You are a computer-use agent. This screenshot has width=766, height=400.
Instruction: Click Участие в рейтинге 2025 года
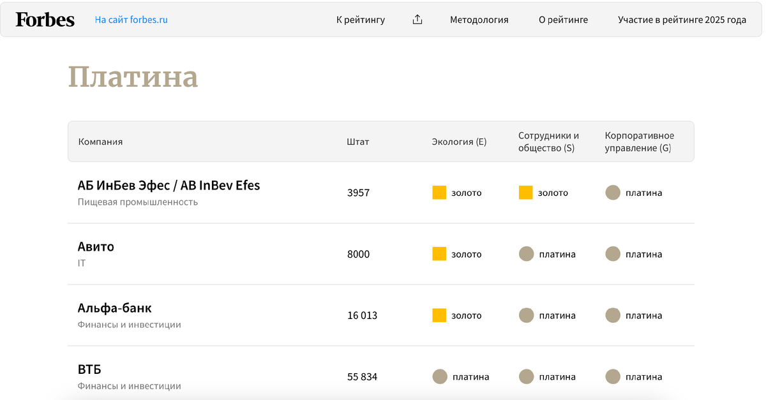click(x=682, y=20)
